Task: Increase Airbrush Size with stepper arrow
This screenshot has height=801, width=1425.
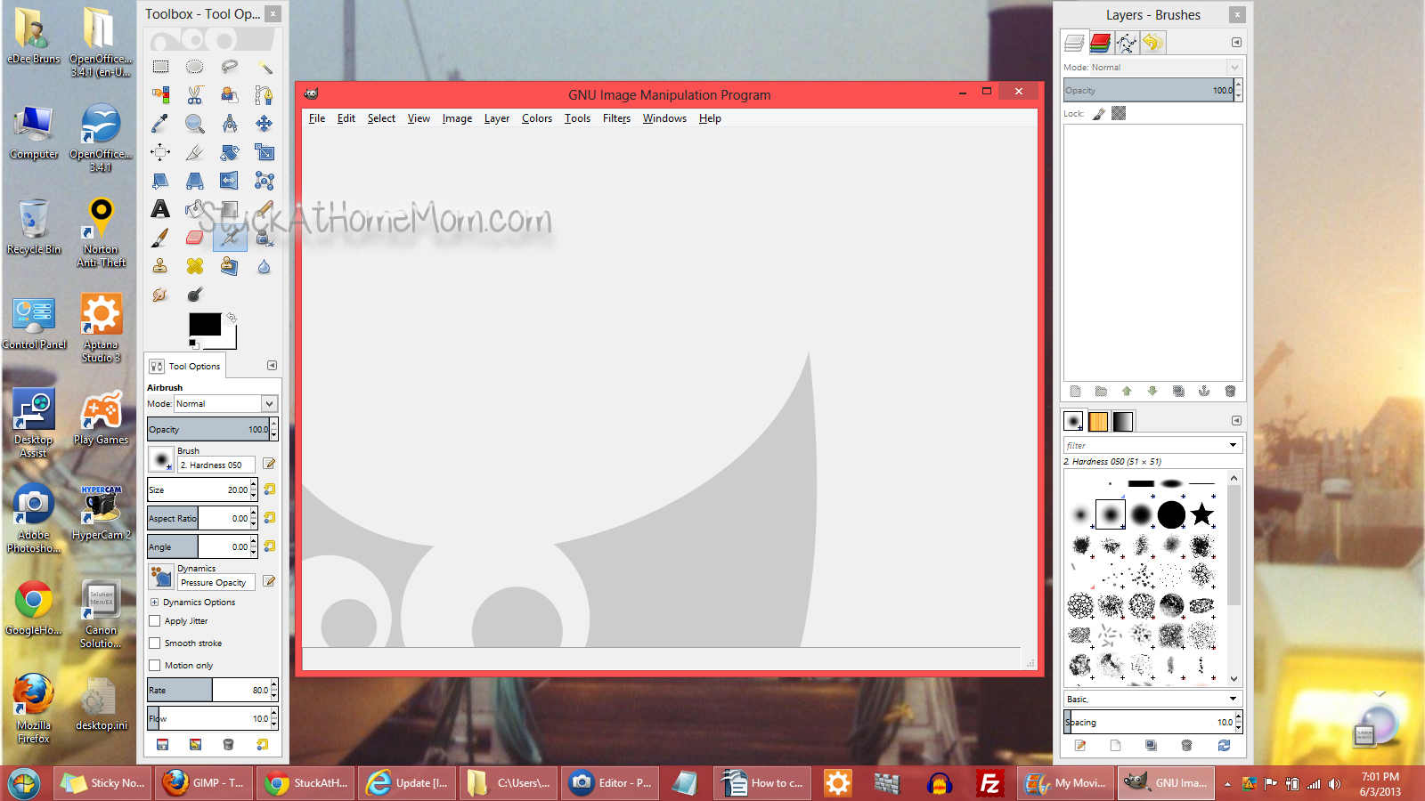Action: [x=254, y=485]
